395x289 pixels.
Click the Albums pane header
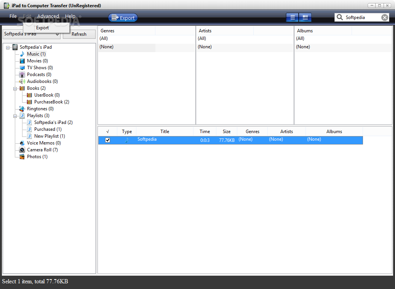pyautogui.click(x=323, y=31)
